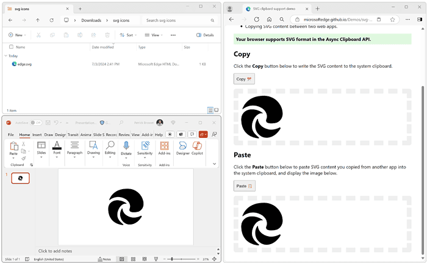The height and width of the screenshot is (263, 427).
Task: Click the search magnifier in PowerPoint title bar
Action: point(121,123)
